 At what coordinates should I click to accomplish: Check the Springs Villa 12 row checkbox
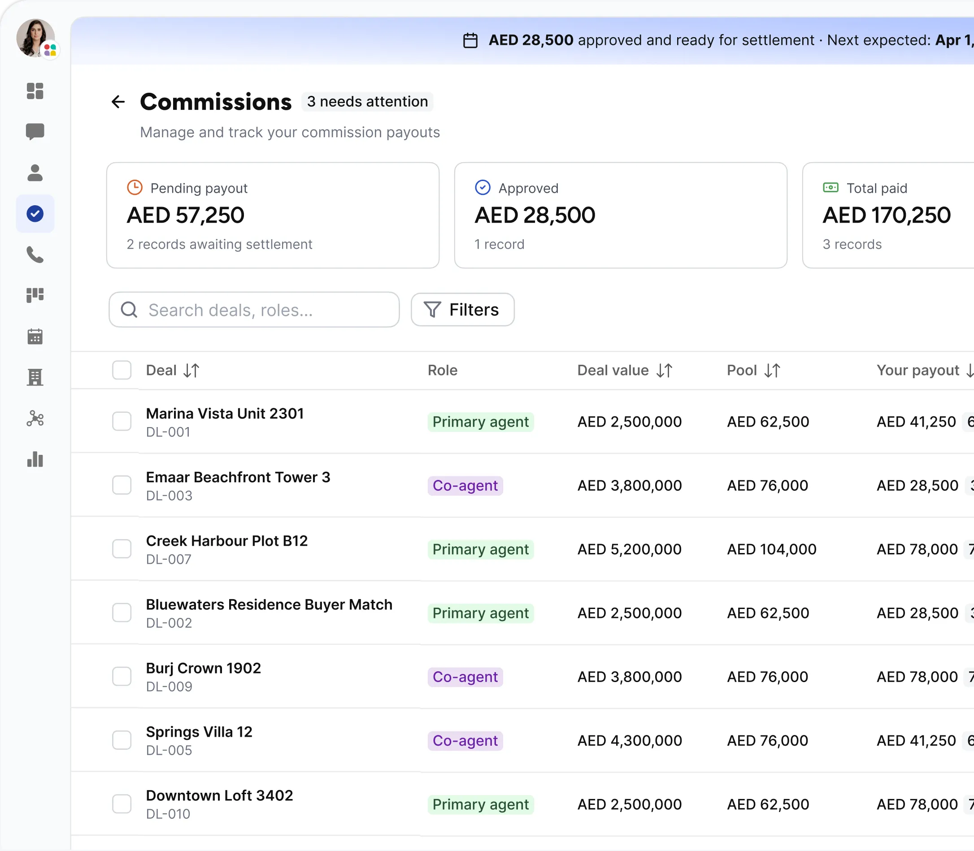(x=122, y=740)
